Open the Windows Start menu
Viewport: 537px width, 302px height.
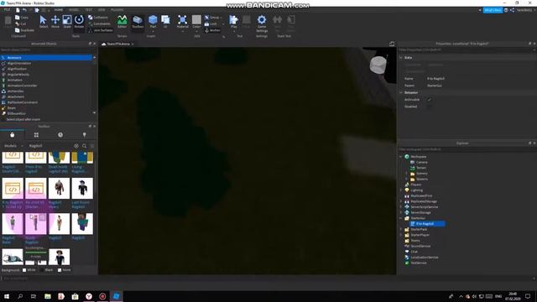tap(7, 296)
